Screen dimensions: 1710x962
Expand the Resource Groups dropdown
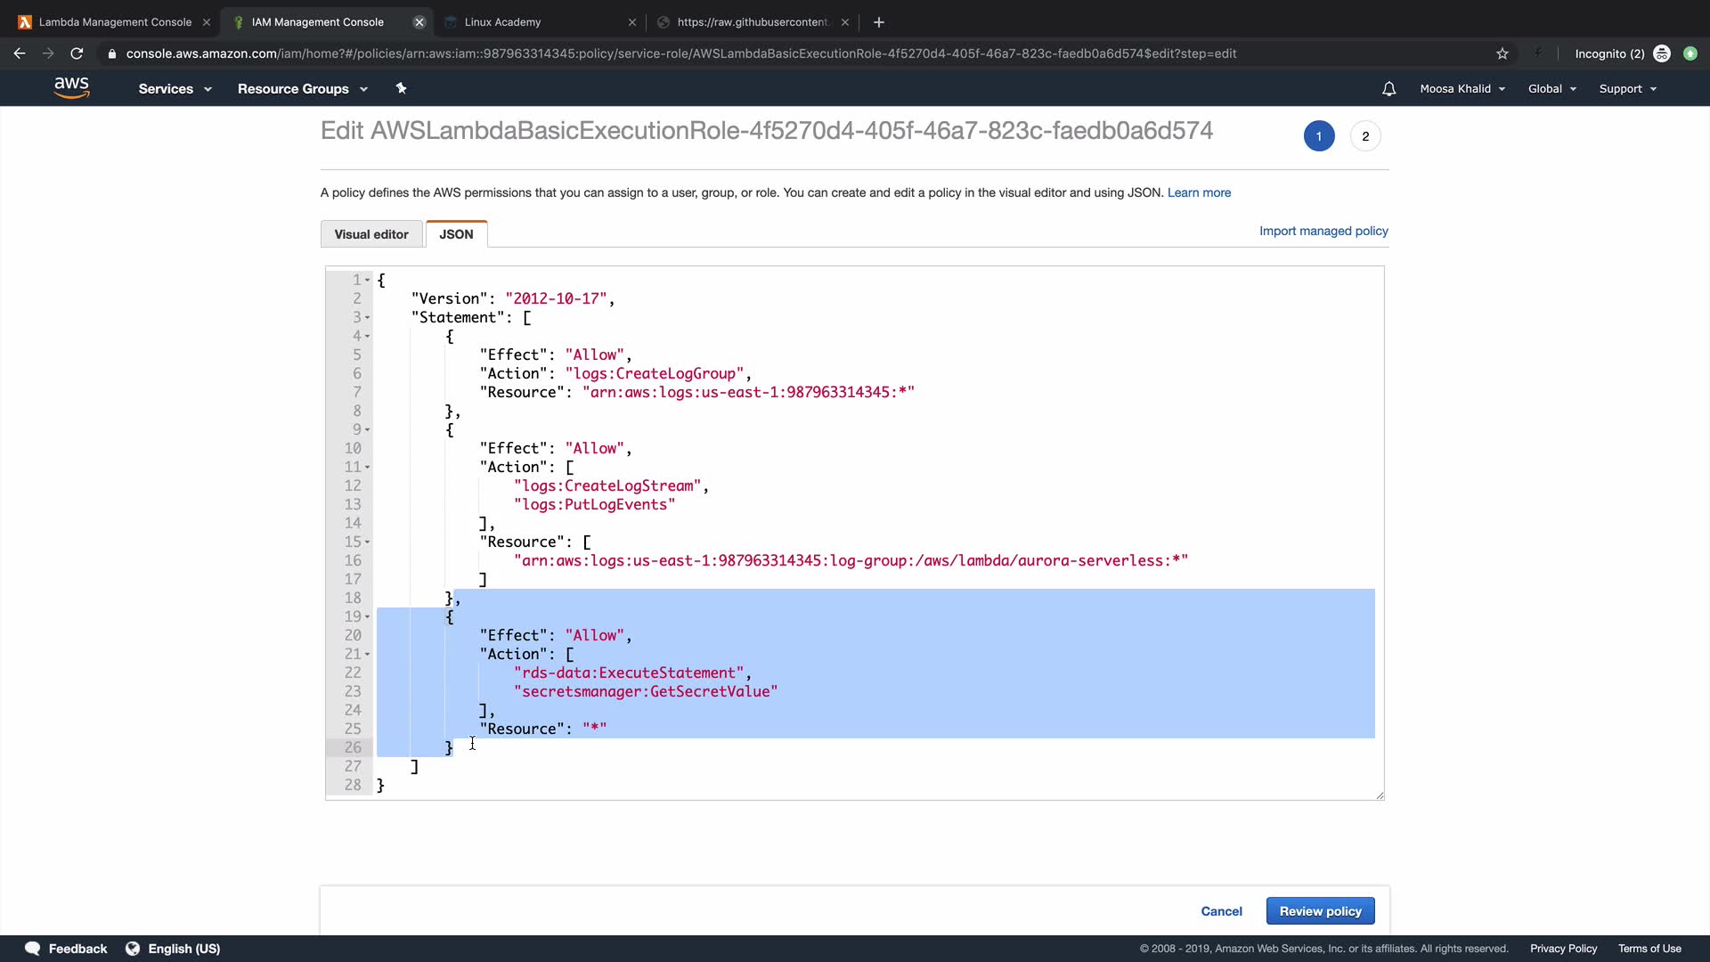tap(302, 88)
